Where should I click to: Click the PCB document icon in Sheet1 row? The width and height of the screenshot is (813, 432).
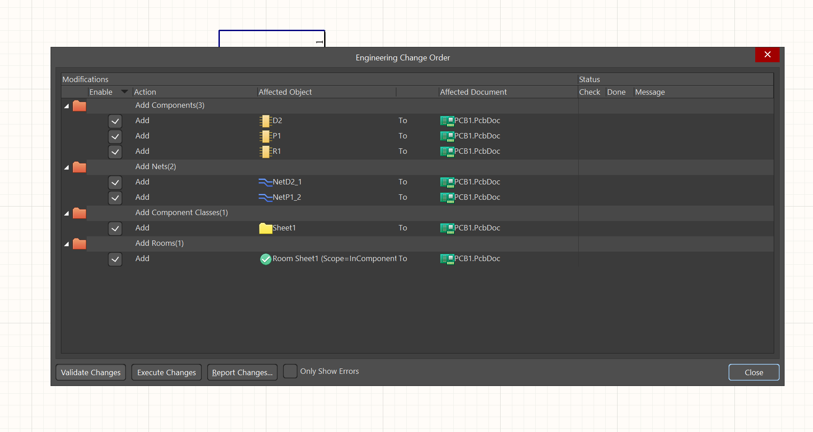tap(447, 229)
